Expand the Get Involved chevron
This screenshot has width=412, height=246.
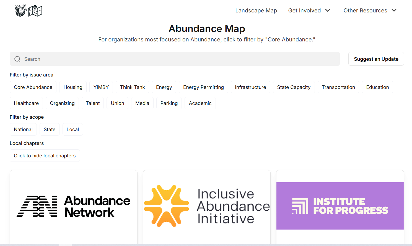click(x=328, y=10)
